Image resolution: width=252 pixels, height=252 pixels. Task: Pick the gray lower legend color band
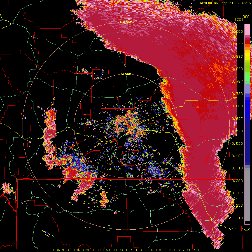click(x=247, y=195)
